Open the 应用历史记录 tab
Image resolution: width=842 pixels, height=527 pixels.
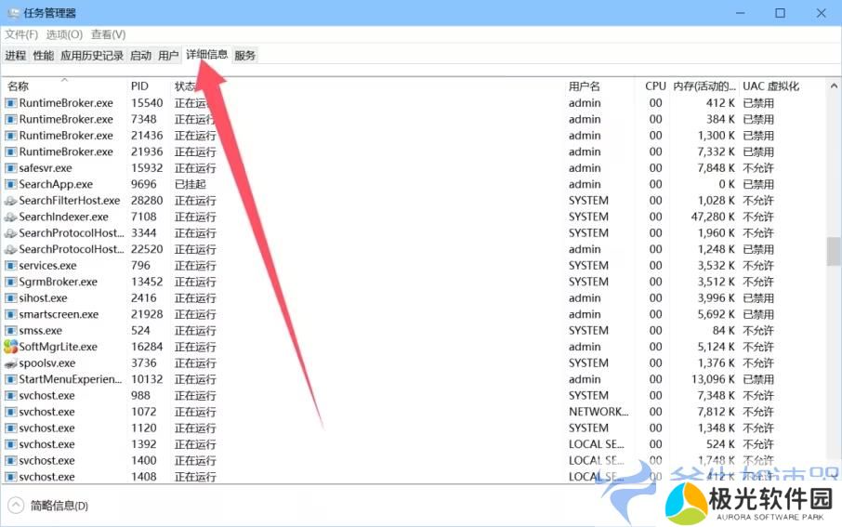point(92,56)
